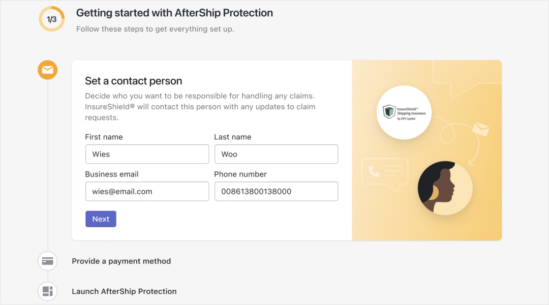Viewport: 549px width, 305px height.
Task: Click the woman profile avatar illustration
Action: [445, 188]
